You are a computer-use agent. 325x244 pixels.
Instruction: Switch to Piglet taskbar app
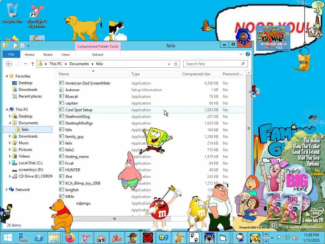point(85,238)
